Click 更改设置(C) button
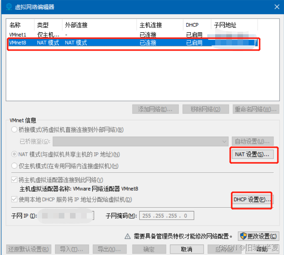 (x=258, y=236)
